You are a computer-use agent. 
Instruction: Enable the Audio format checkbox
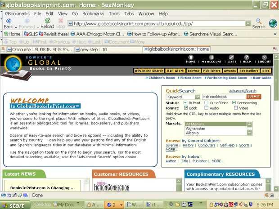click(x=207, y=108)
